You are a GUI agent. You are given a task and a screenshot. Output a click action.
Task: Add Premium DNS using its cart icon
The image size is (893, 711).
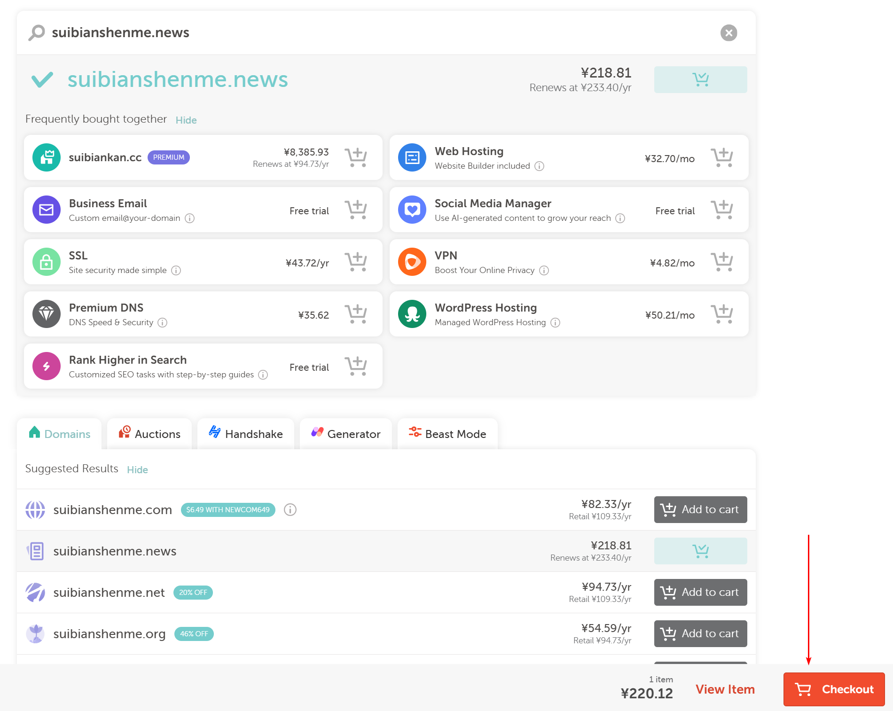point(356,314)
